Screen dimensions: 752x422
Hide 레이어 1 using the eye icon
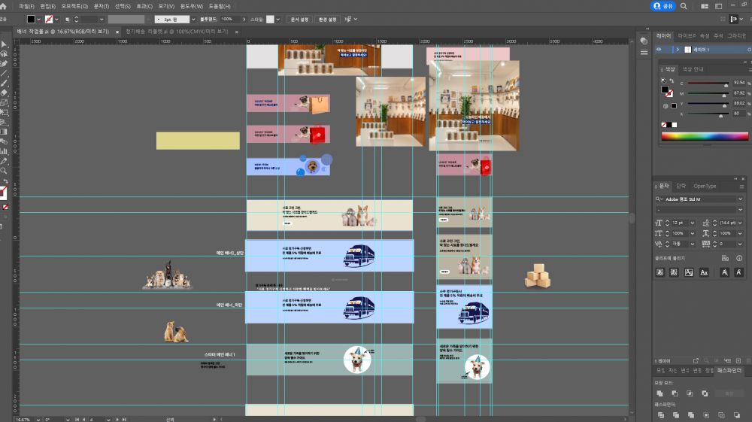point(659,50)
